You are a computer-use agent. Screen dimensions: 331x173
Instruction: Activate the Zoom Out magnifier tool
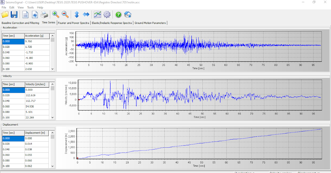[x=65, y=14]
